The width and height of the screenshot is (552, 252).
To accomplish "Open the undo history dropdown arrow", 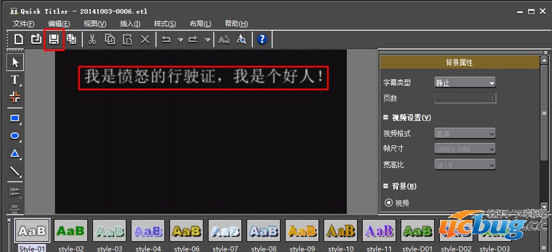I will coord(180,39).
